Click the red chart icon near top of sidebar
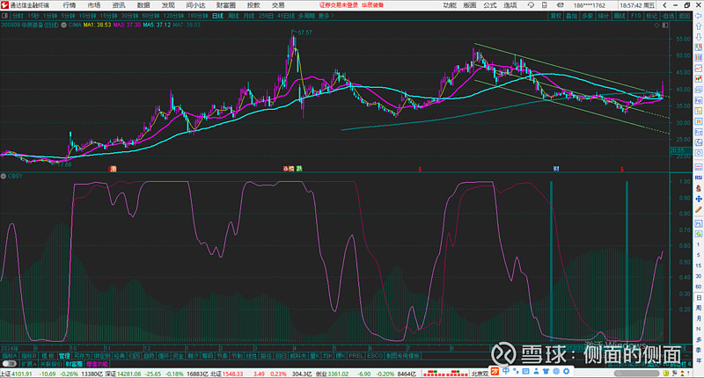 point(699,47)
